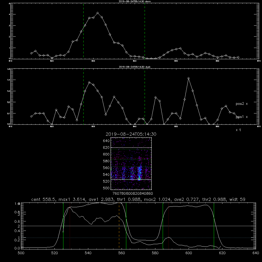Screen dimensions: 262x262
Task: Click the 'x t' label
Action: pyautogui.click(x=238, y=130)
